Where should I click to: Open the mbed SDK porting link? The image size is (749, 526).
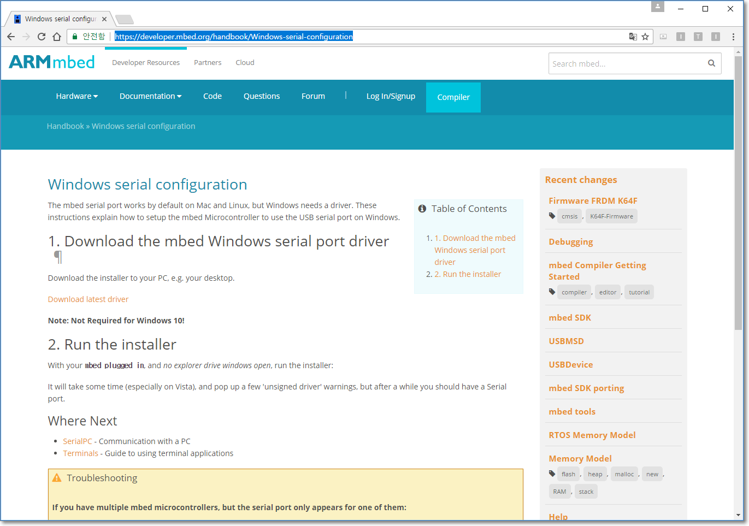click(586, 388)
